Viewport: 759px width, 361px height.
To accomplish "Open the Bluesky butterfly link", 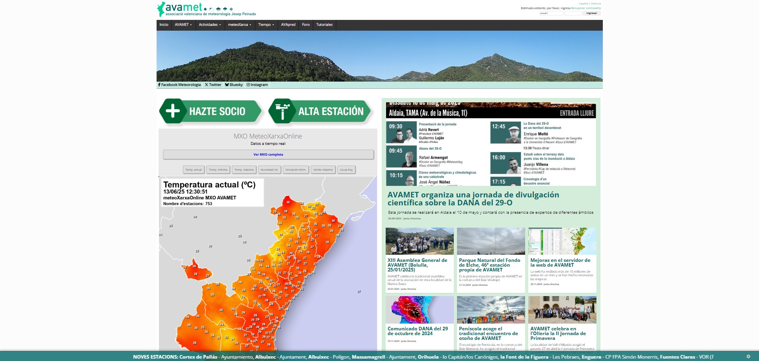I will (234, 85).
